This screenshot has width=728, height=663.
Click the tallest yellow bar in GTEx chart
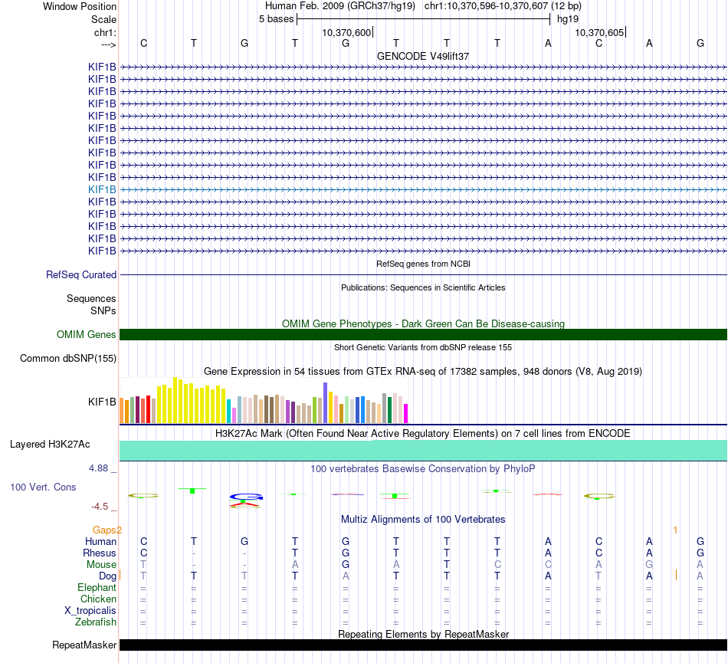175,400
